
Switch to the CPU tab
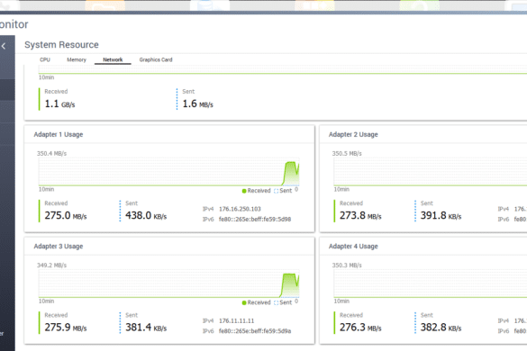point(45,59)
